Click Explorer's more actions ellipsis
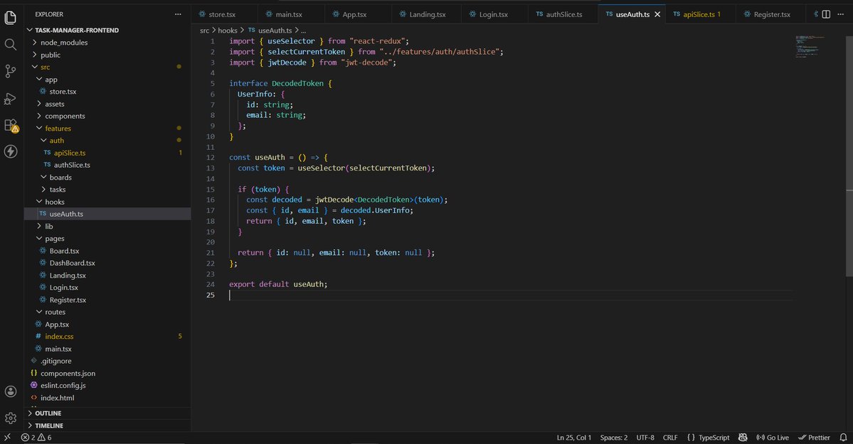 [177, 14]
